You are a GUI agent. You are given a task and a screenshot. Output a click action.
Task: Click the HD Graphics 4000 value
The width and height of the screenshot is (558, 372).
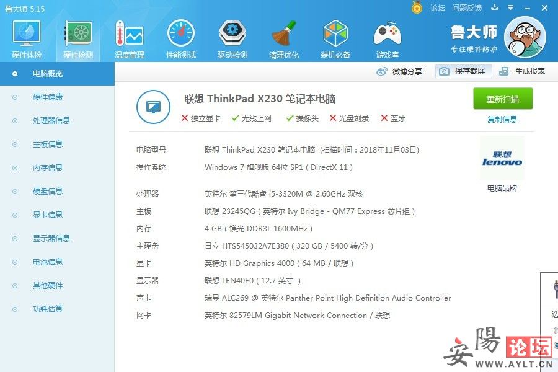pos(278,263)
